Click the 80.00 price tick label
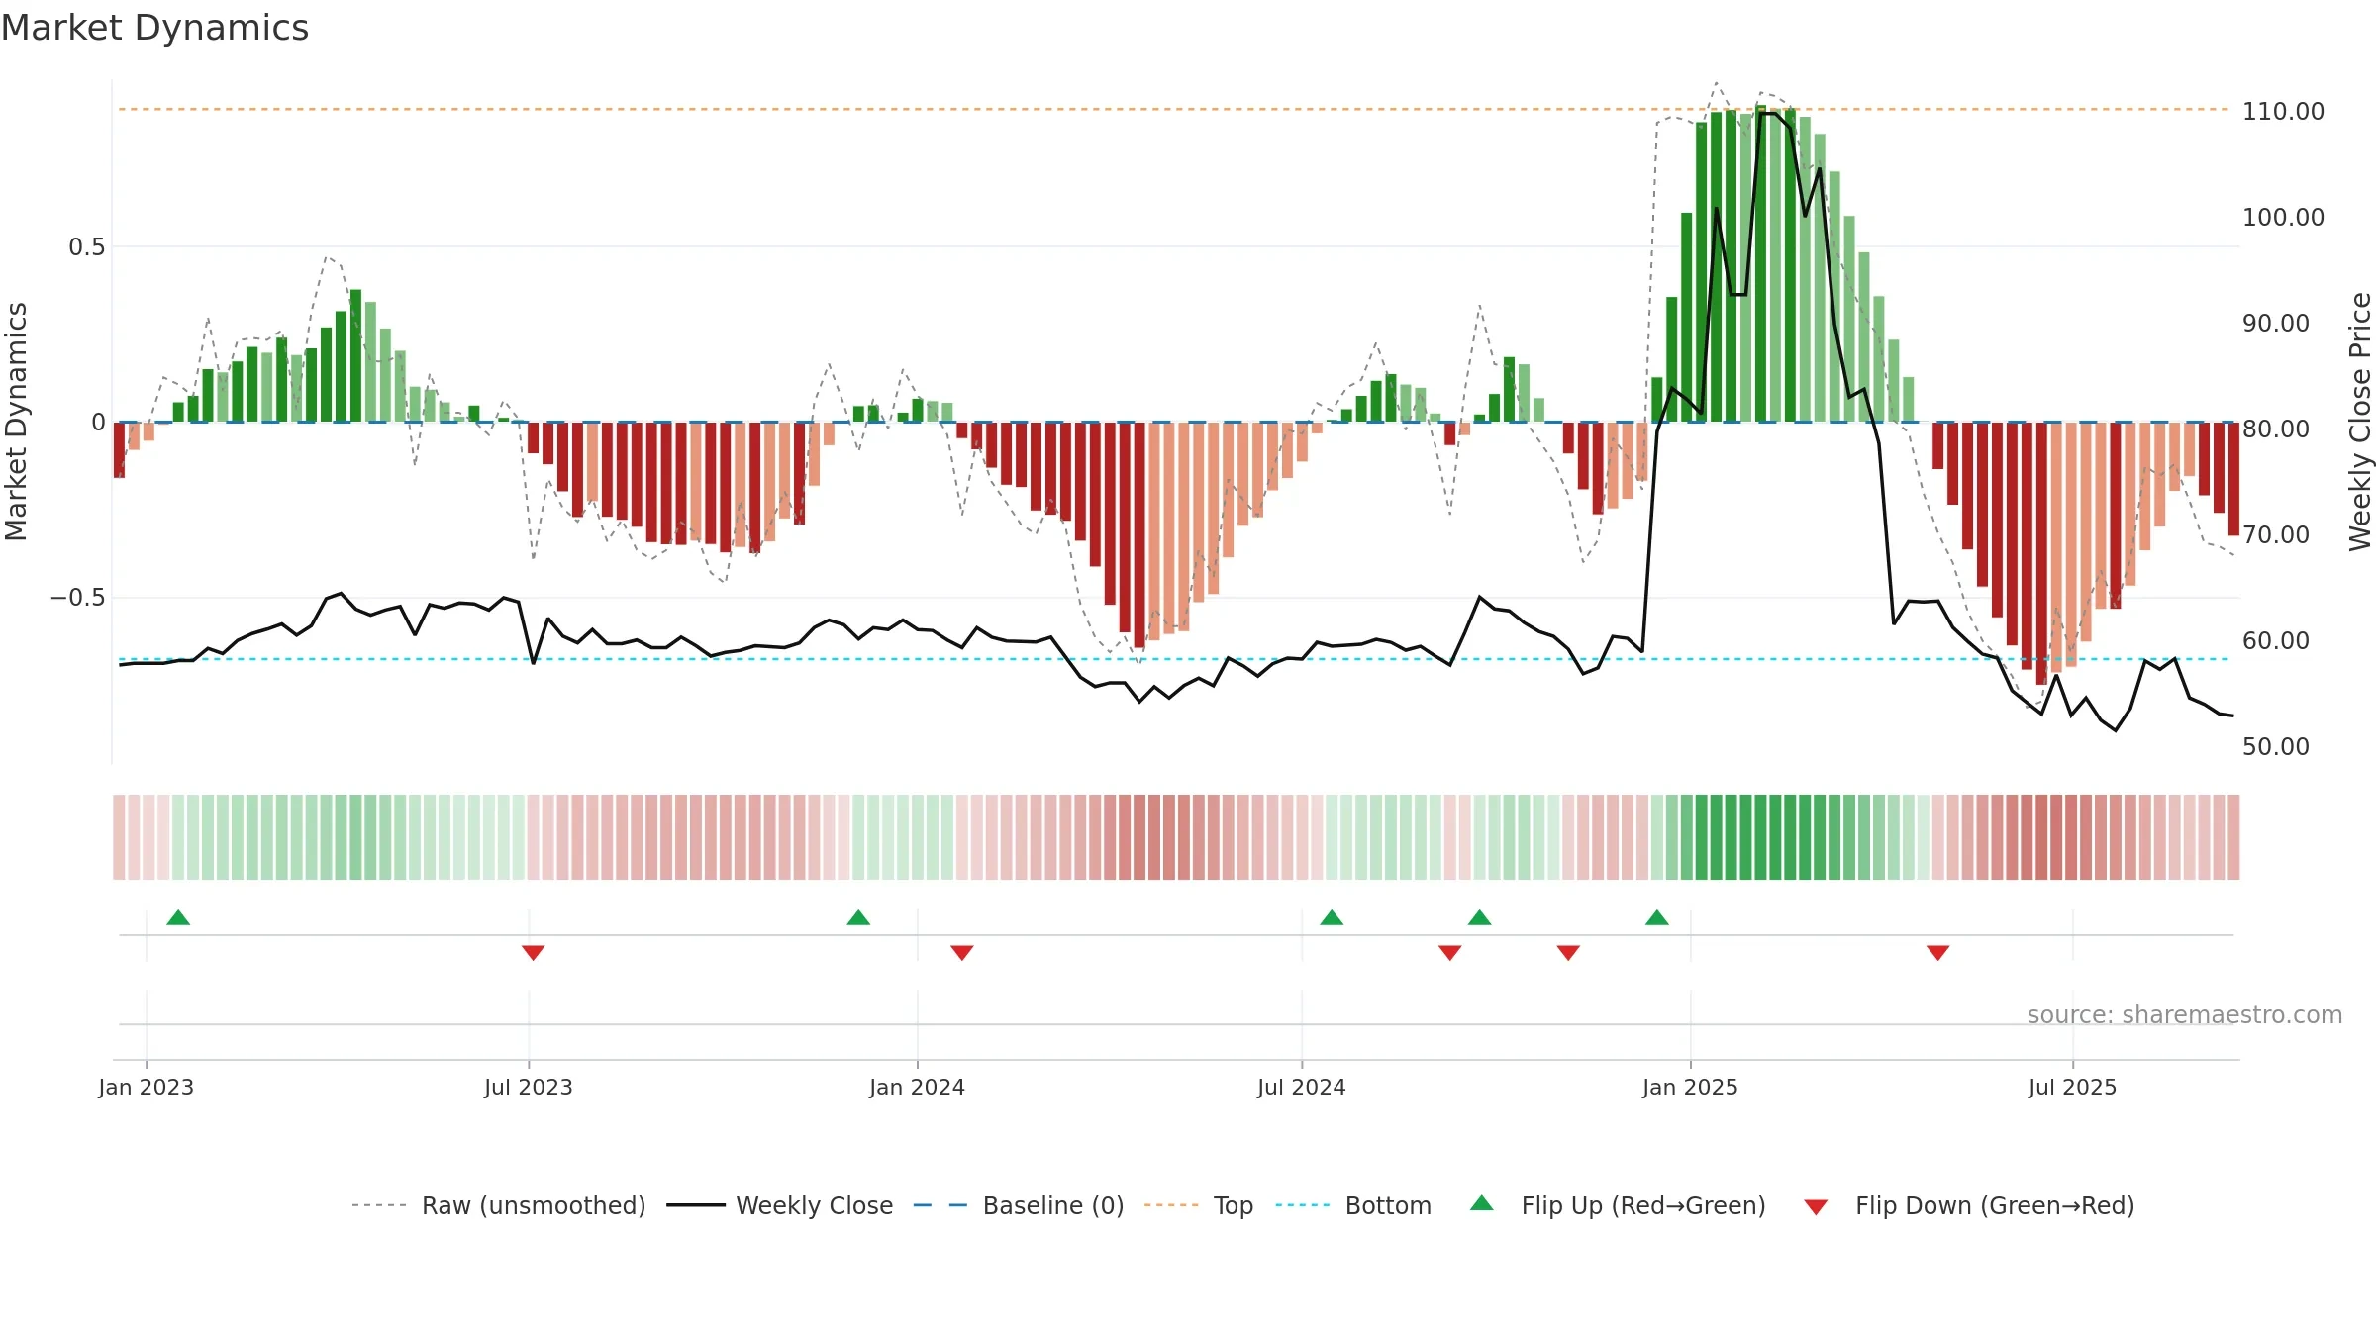The image size is (2376, 1336). coord(2276,429)
